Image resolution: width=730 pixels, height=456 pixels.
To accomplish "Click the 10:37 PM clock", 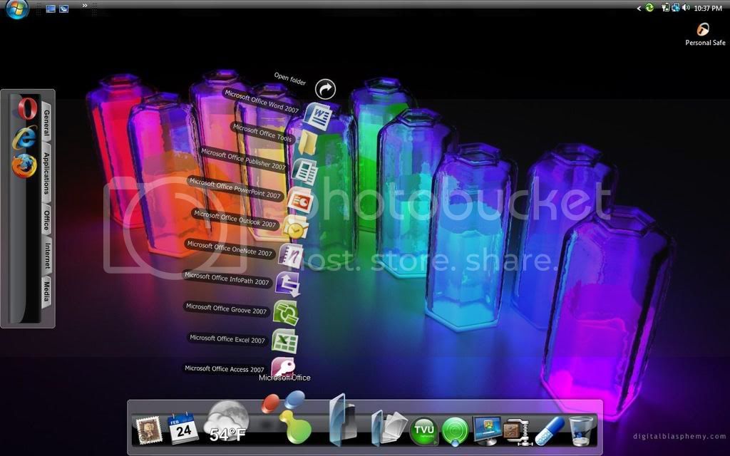I will [x=708, y=9].
